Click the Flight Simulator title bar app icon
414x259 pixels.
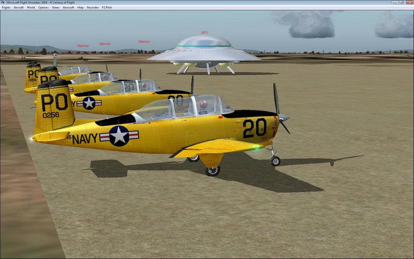point(3,3)
